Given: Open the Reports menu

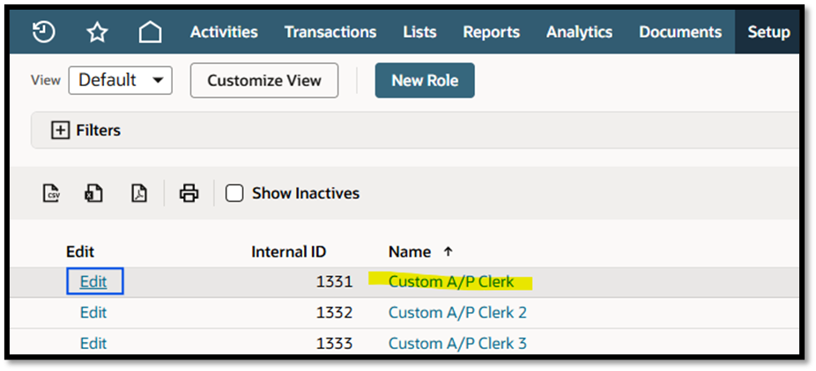Looking at the screenshot, I should point(491,33).
